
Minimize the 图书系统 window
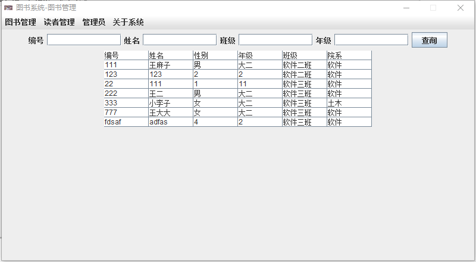(x=406, y=8)
